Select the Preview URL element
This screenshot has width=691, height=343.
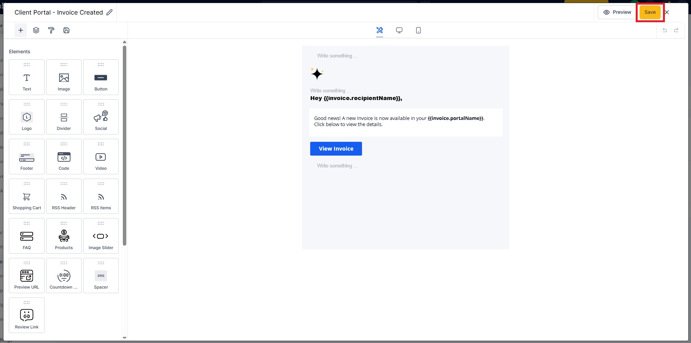(27, 276)
